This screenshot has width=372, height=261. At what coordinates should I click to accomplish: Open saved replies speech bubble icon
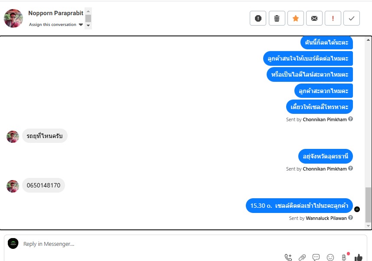point(316,257)
